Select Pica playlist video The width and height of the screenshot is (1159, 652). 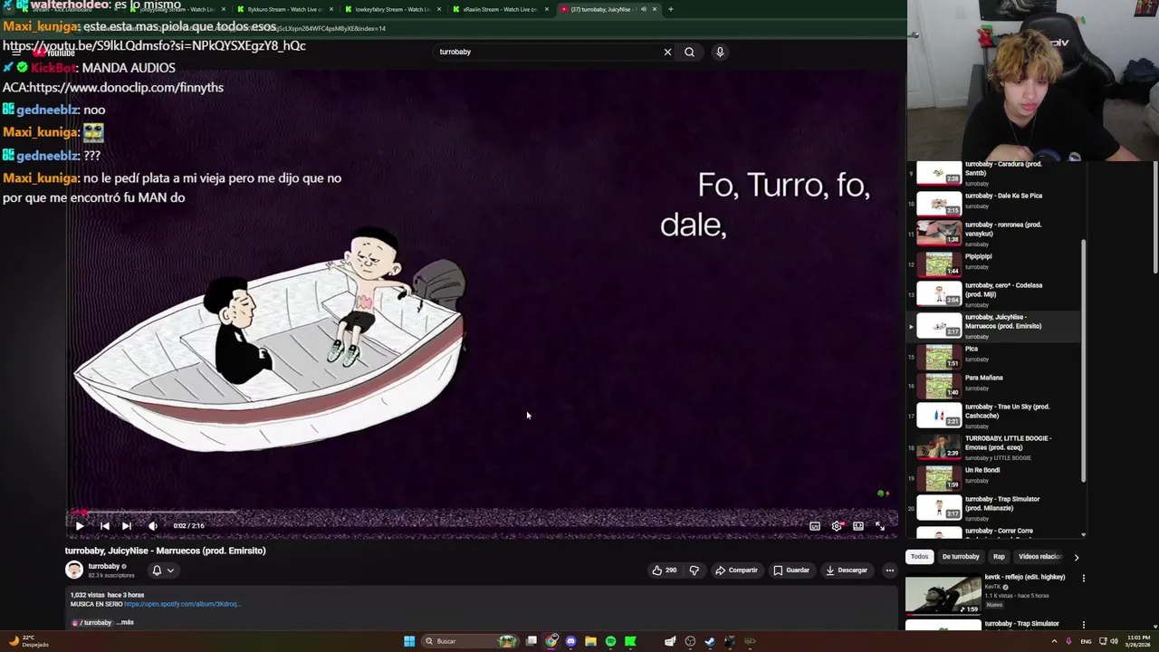tap(996, 356)
